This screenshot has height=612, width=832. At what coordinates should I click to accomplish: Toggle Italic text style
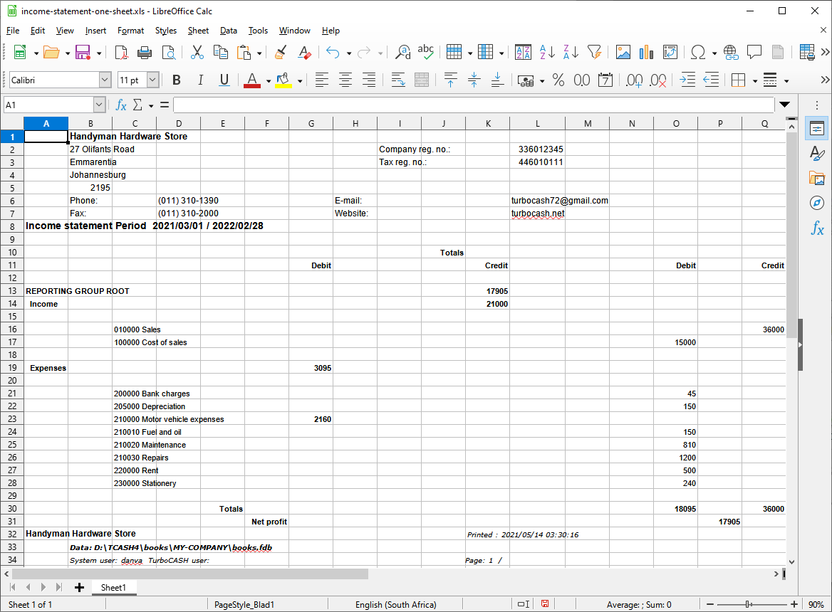point(200,80)
